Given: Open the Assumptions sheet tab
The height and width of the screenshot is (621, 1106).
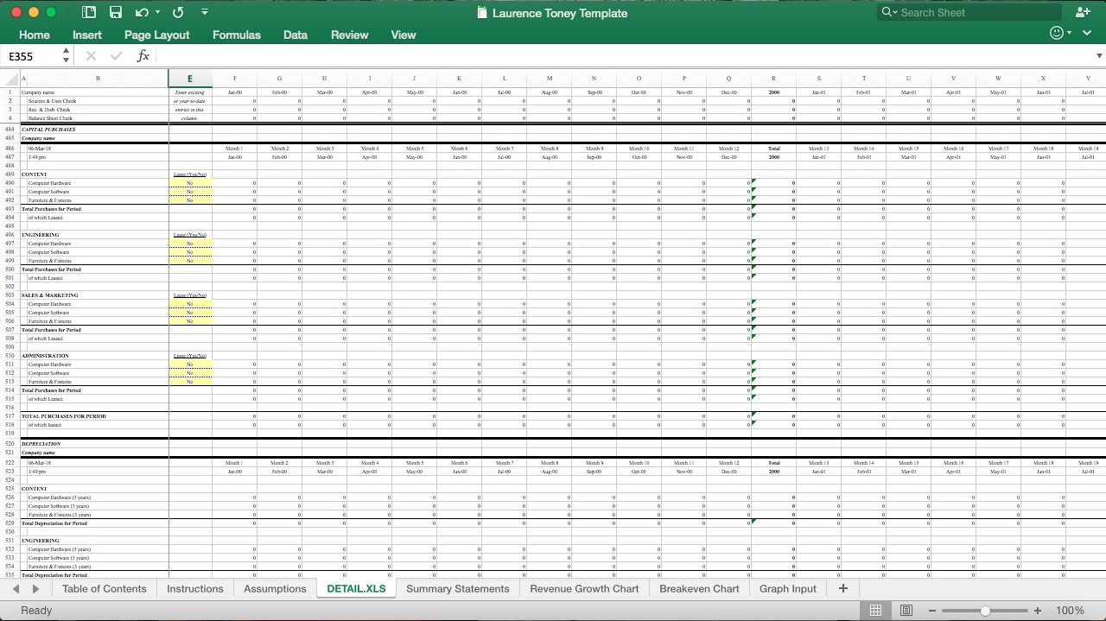Looking at the screenshot, I should click(x=274, y=588).
